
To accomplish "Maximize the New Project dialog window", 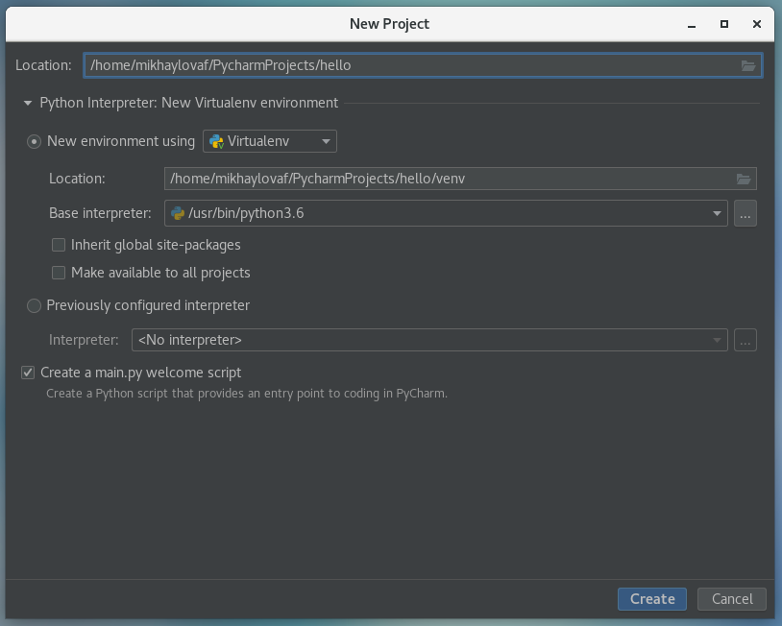I will tap(724, 24).
